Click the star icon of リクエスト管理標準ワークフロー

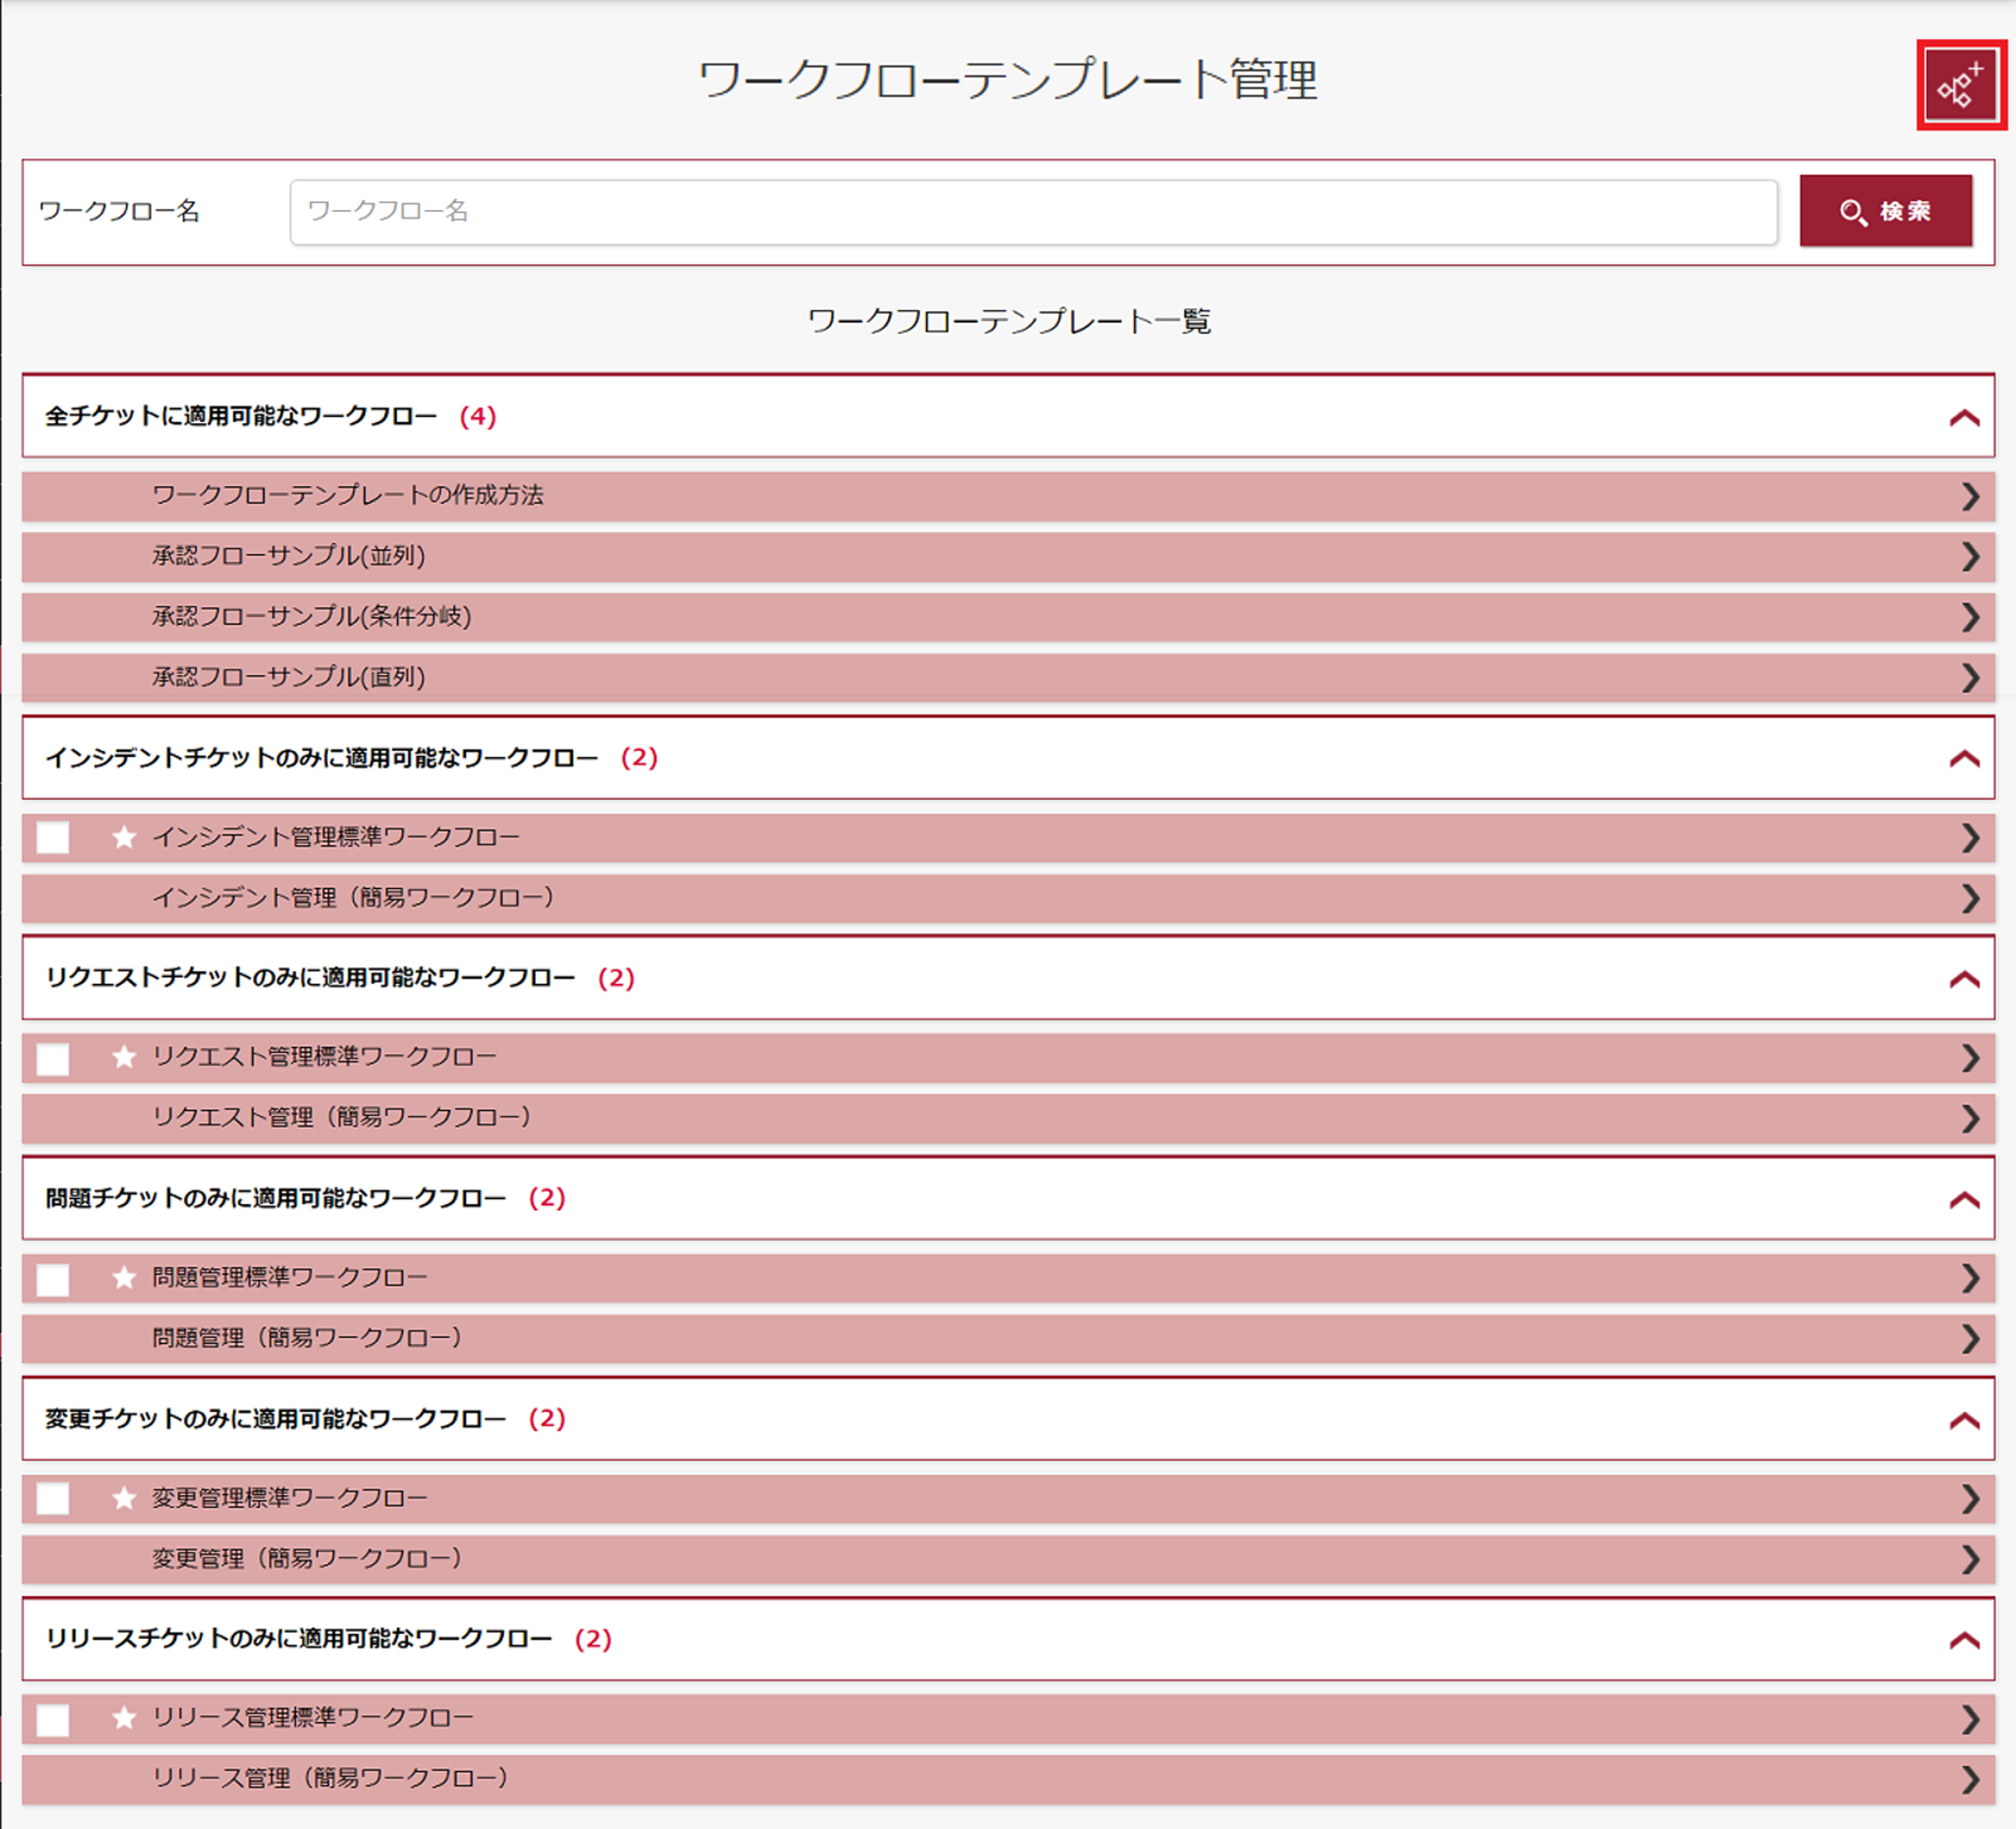pos(124,1056)
